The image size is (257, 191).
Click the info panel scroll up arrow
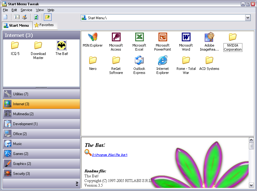(251, 140)
